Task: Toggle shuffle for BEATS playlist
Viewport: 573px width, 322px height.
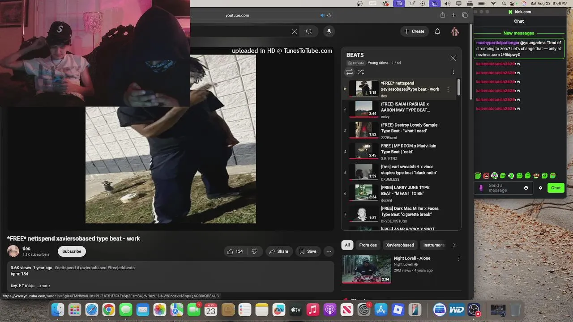Action: click(x=361, y=72)
